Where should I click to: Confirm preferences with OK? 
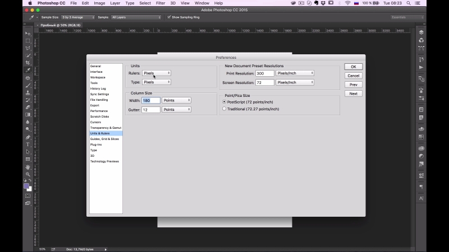pos(354,67)
